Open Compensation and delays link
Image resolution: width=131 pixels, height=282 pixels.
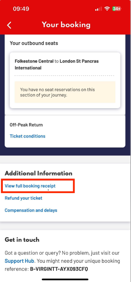coord(31,210)
